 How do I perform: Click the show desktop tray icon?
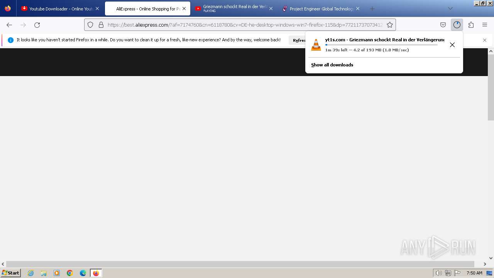coord(489,273)
